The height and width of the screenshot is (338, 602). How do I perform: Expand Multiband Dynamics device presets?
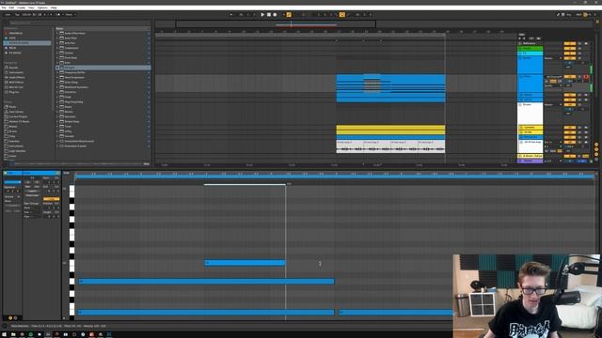pyautogui.click(x=57, y=87)
